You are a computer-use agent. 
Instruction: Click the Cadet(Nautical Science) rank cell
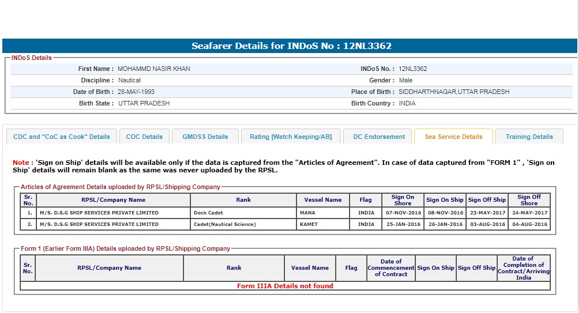tap(225, 224)
